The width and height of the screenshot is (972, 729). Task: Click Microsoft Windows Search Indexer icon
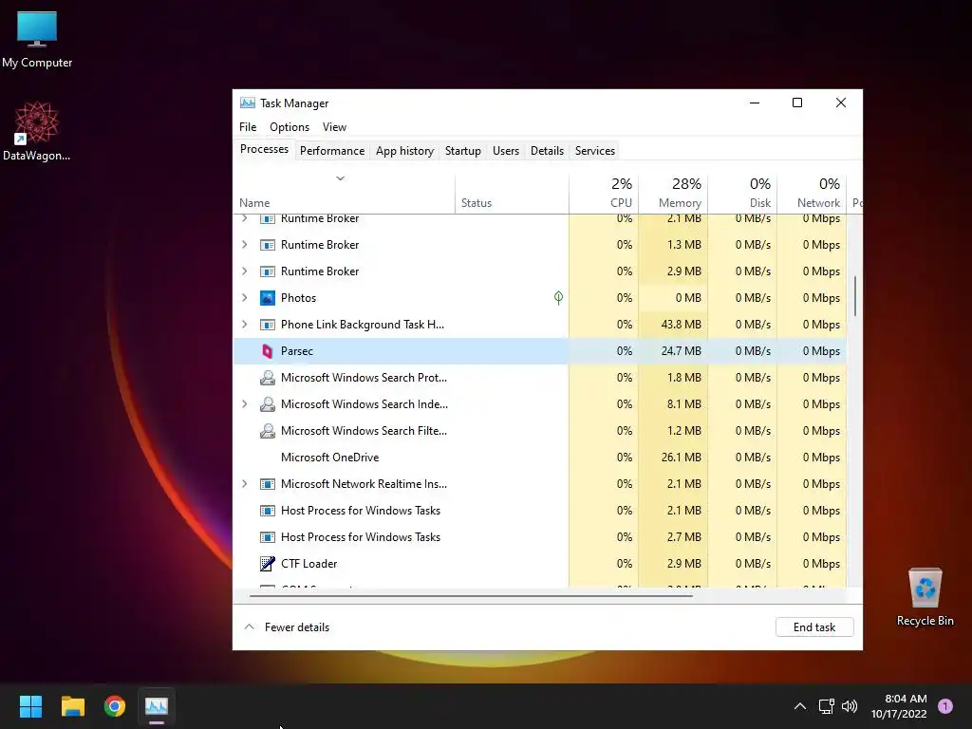pos(267,404)
